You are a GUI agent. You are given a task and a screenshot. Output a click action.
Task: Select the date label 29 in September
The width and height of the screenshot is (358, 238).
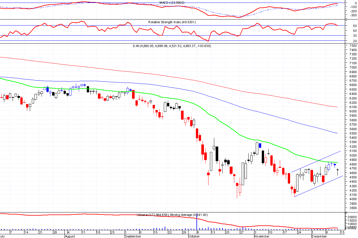(184, 232)
